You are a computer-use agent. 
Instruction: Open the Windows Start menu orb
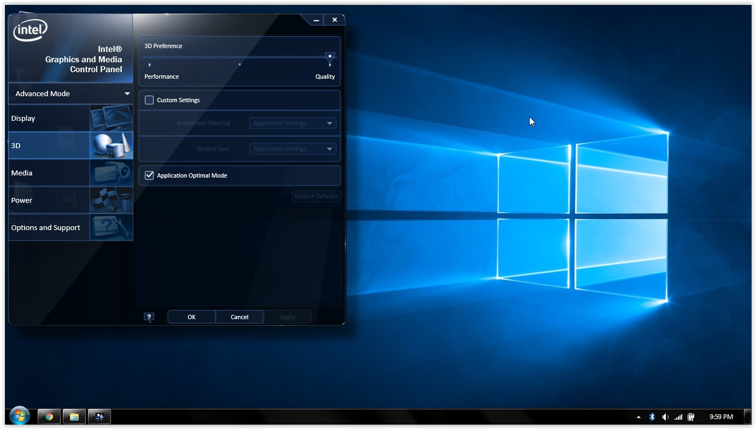[x=20, y=416]
